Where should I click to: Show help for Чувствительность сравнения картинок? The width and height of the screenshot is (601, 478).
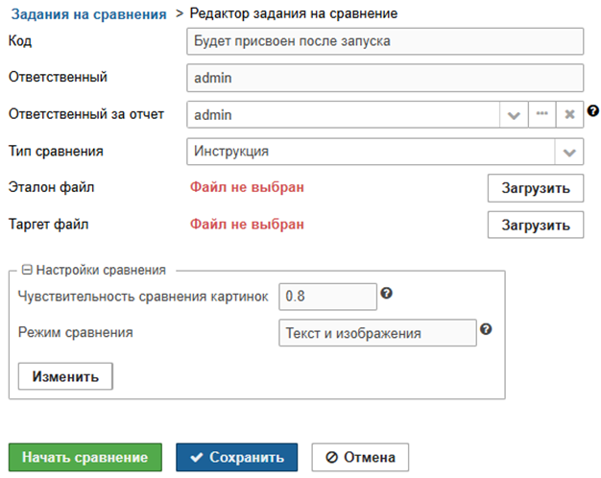pos(387,293)
